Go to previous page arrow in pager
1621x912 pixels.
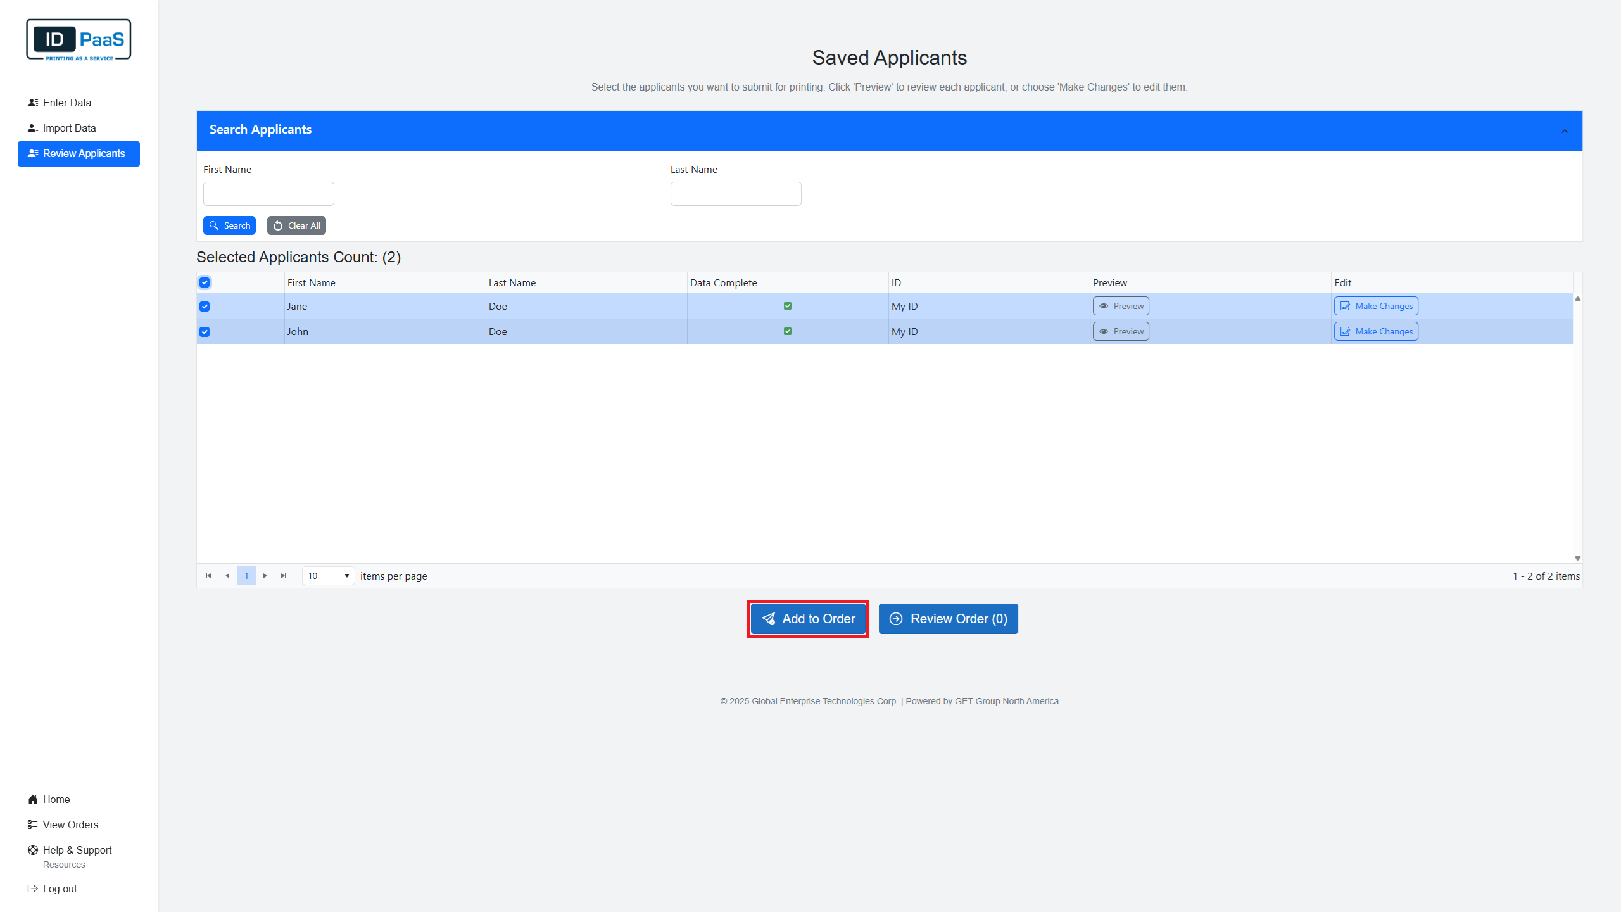(227, 576)
